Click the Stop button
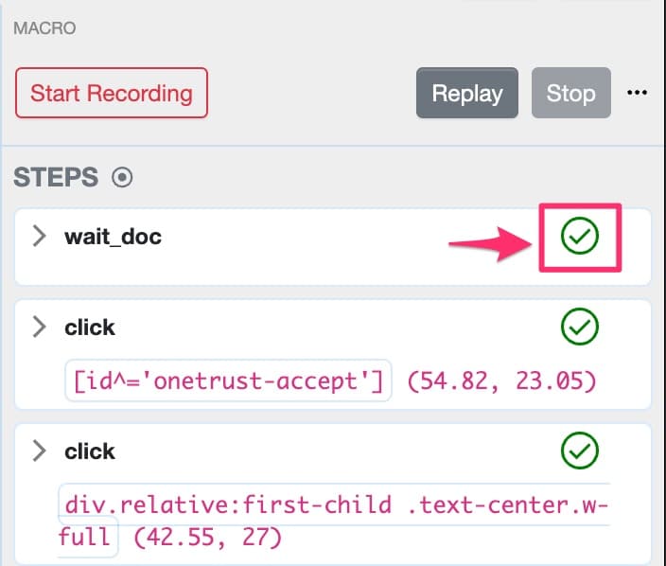 (x=570, y=93)
